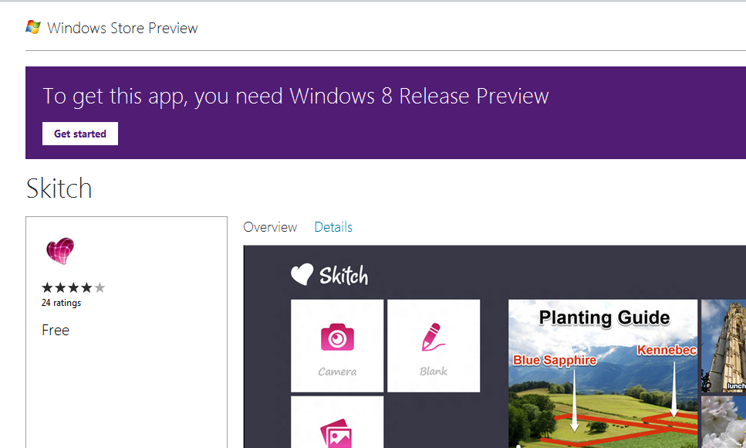Select the pink Camera icon tile
746x448 pixels.
(337, 345)
